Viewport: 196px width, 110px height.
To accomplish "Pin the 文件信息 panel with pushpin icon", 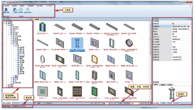I will [x=188, y=19].
